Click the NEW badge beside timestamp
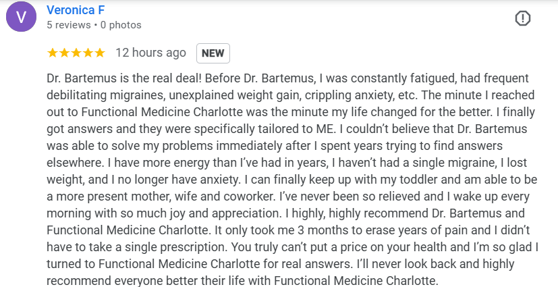Image resolution: width=558 pixels, height=287 pixels. (x=213, y=53)
